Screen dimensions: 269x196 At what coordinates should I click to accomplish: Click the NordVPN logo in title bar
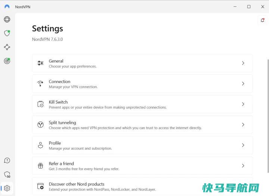tap(7, 7)
